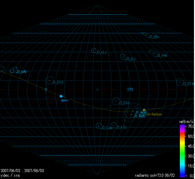Click the date range 2007/06/02 .. 2007/06/03
The width and height of the screenshot is (195, 179).
click(22, 170)
